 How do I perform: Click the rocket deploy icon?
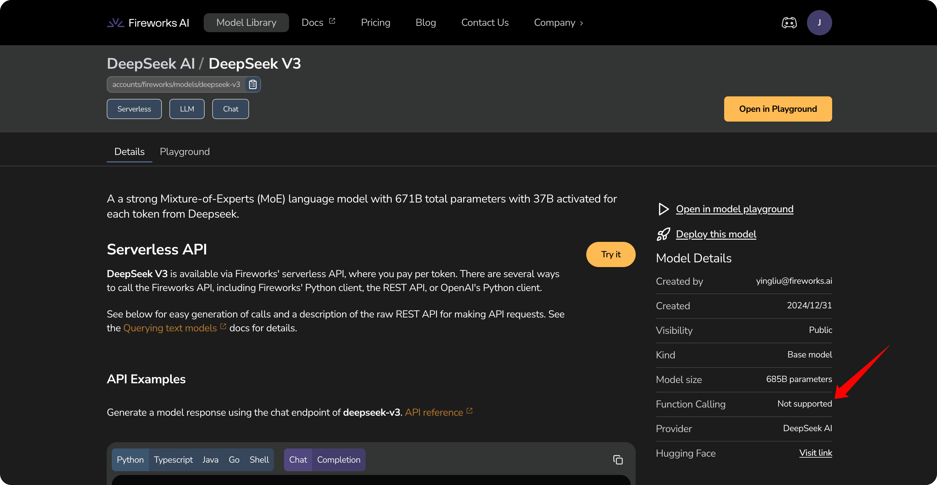coord(663,234)
